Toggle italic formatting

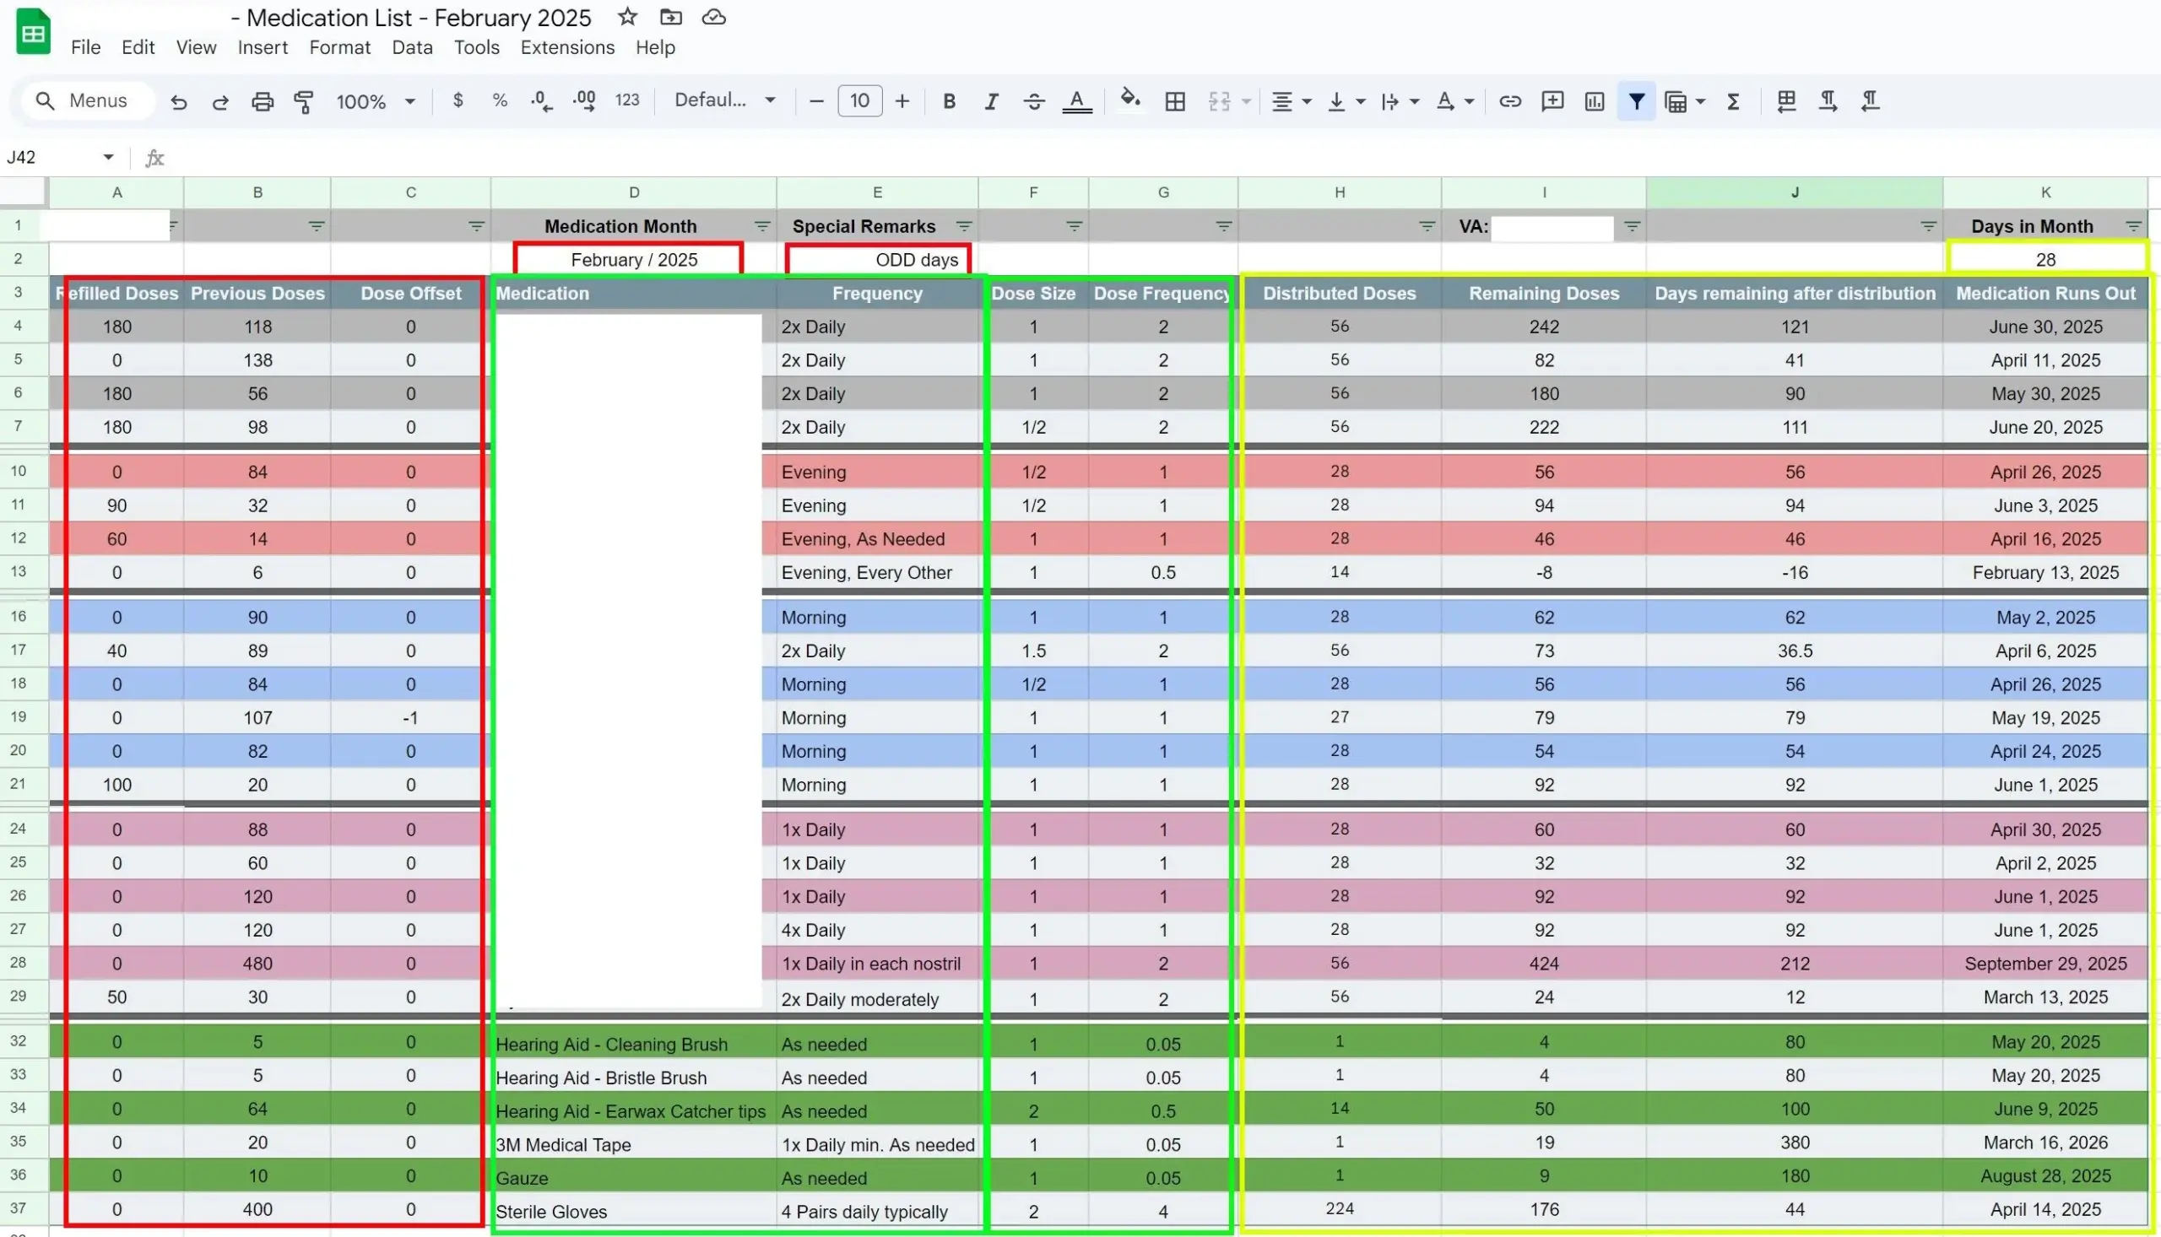pos(991,101)
